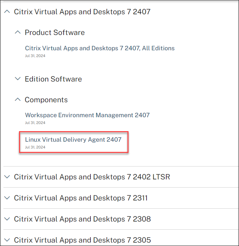Open Workspace Environment Management 2407 link
This screenshot has height=246, width=239.
point(87,115)
